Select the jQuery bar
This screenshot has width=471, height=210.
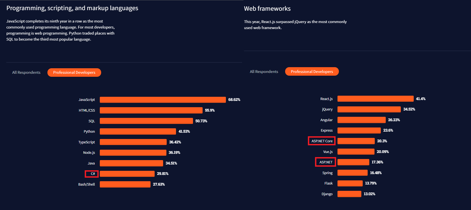[369, 109]
